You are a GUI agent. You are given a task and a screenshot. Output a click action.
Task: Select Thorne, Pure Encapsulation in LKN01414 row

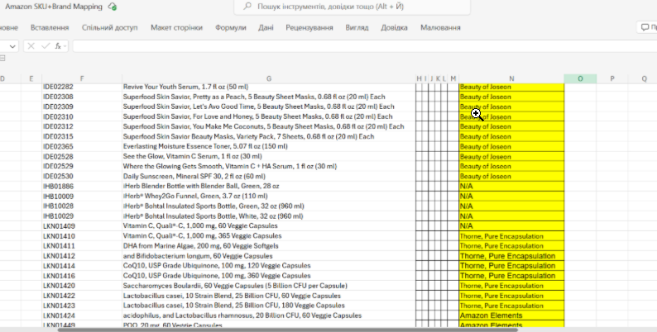pos(511,265)
